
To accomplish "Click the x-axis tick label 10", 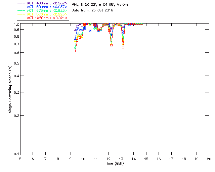I will (x=83, y=159).
